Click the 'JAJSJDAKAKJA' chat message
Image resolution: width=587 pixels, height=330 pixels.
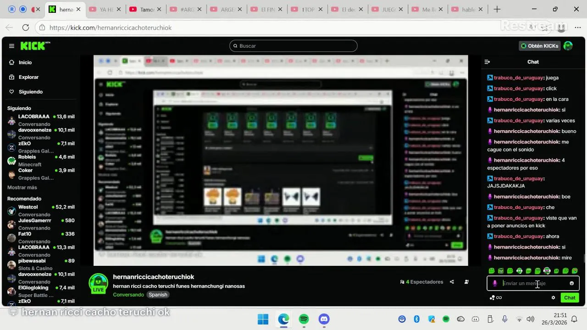click(x=506, y=186)
